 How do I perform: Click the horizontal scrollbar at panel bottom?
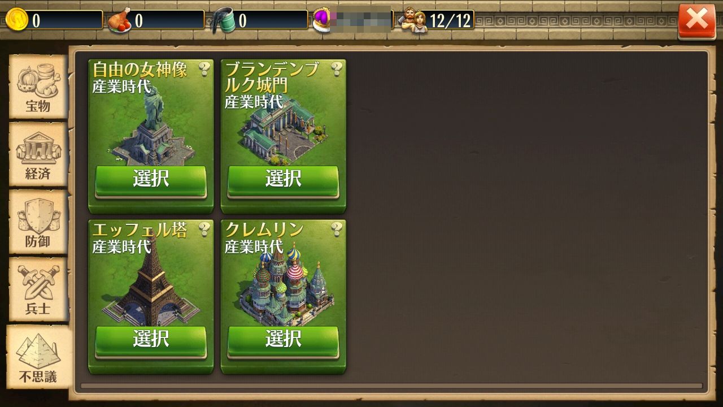(x=391, y=386)
